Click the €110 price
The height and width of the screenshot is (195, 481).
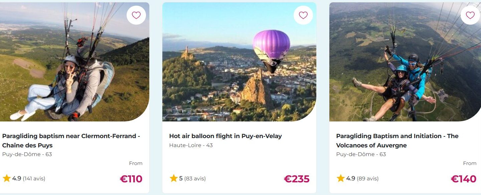(131, 179)
